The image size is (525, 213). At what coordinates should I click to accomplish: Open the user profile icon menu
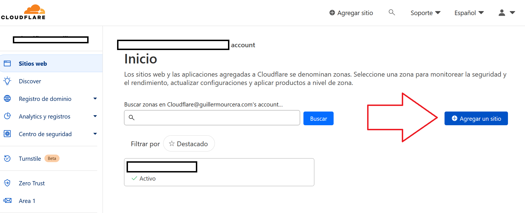click(x=502, y=13)
